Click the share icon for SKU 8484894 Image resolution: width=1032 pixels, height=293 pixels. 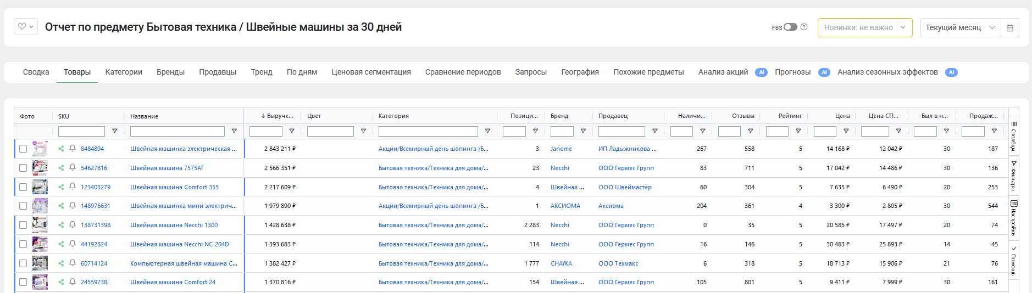coord(61,149)
